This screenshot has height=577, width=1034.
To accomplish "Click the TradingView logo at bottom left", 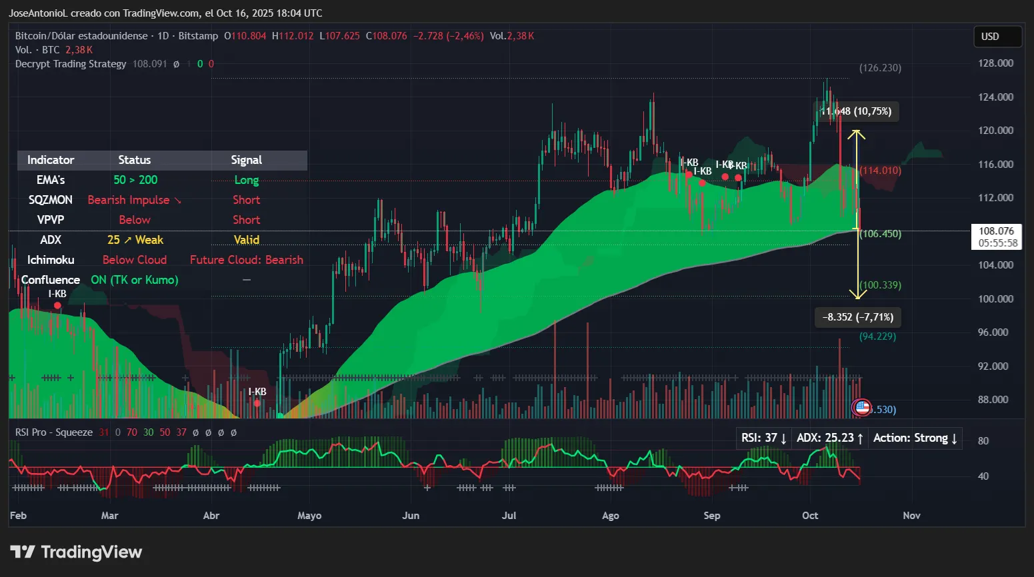I will click(x=75, y=552).
